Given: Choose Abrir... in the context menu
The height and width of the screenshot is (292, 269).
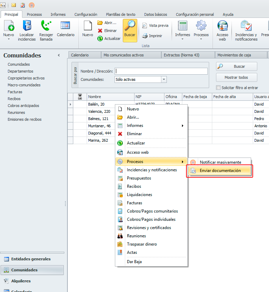Looking at the screenshot, I should click(x=151, y=117).
